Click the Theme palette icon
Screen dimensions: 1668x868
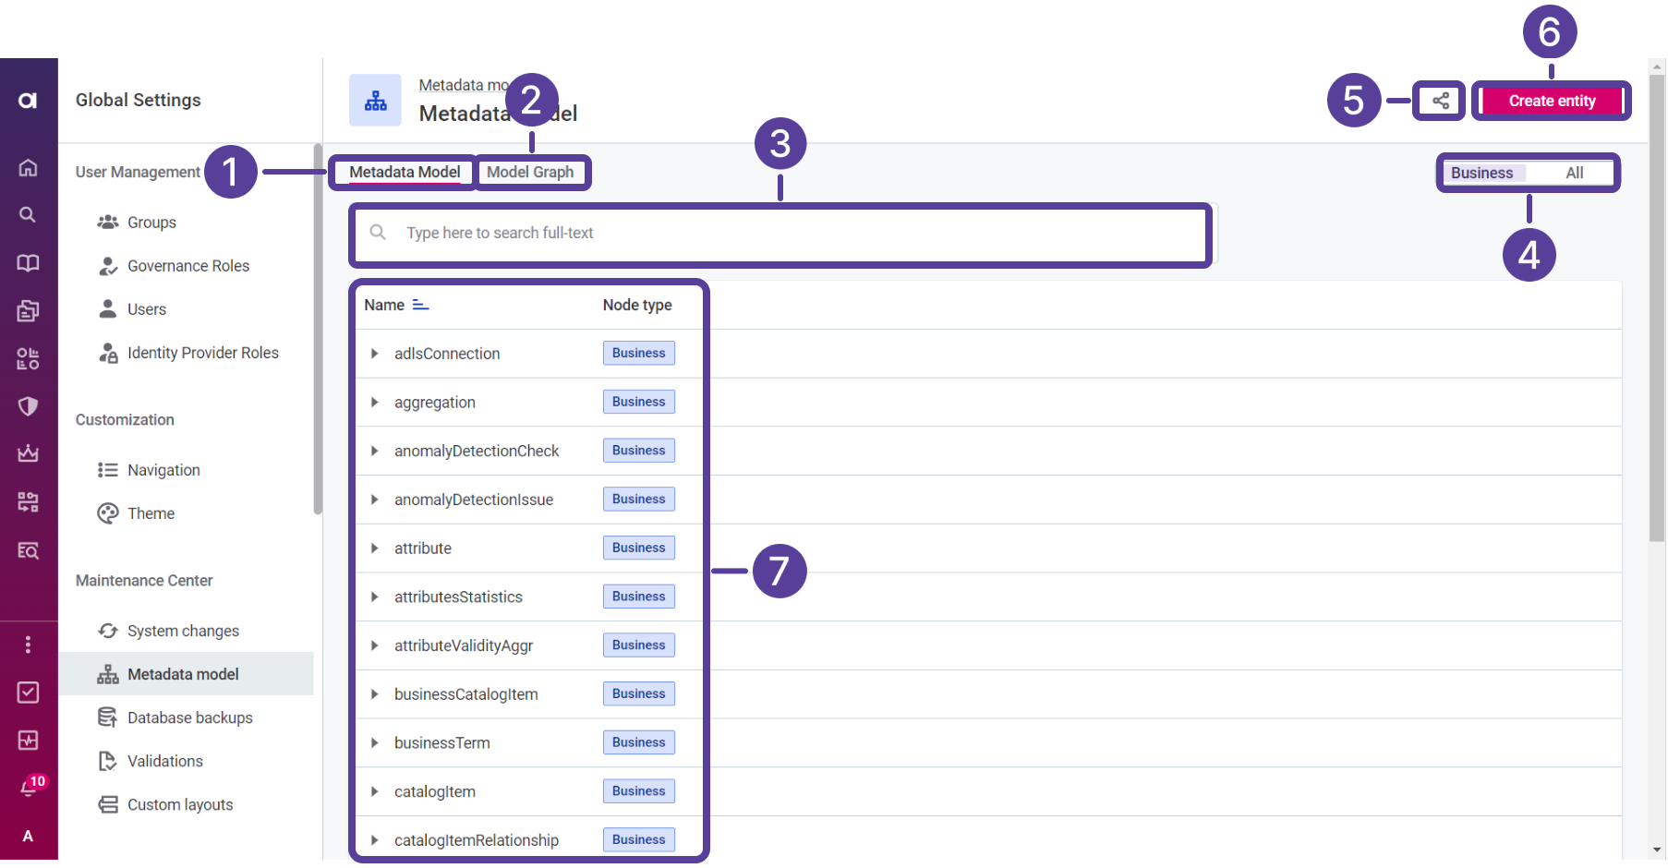(x=107, y=512)
